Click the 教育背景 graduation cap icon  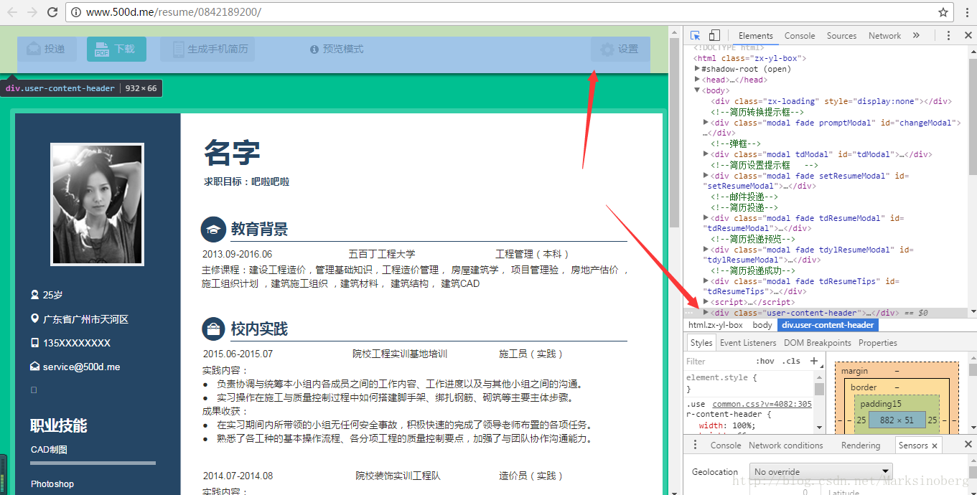click(x=213, y=230)
